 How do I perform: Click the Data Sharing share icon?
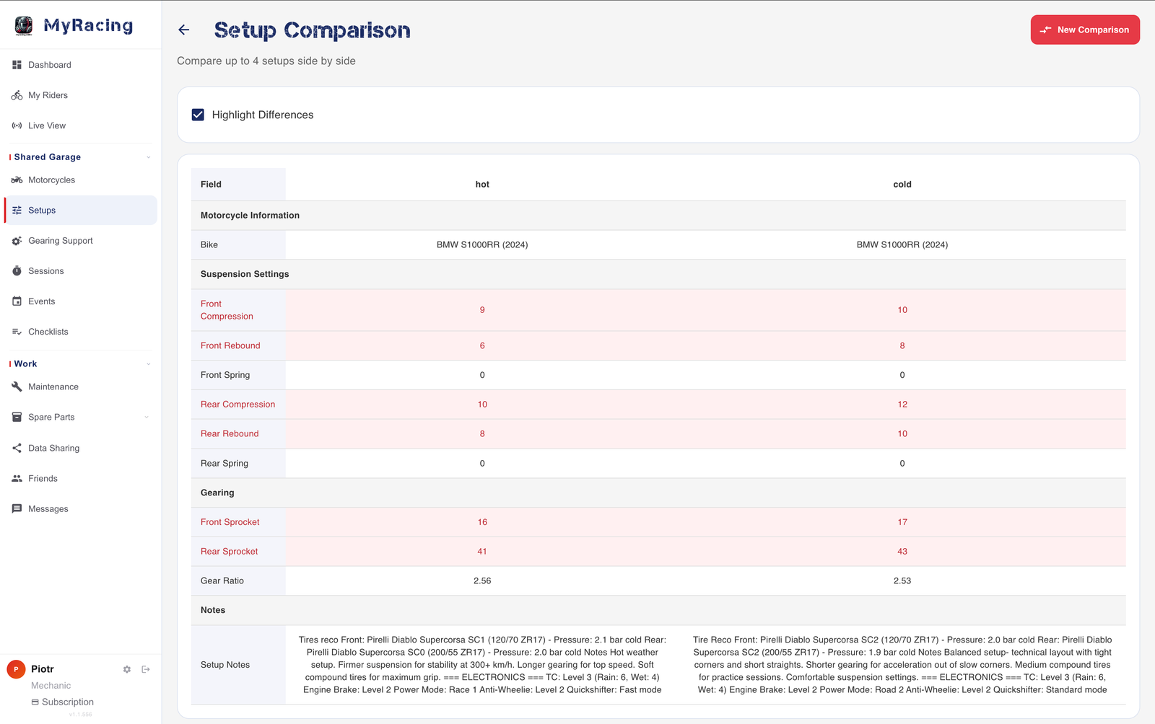[x=17, y=448]
